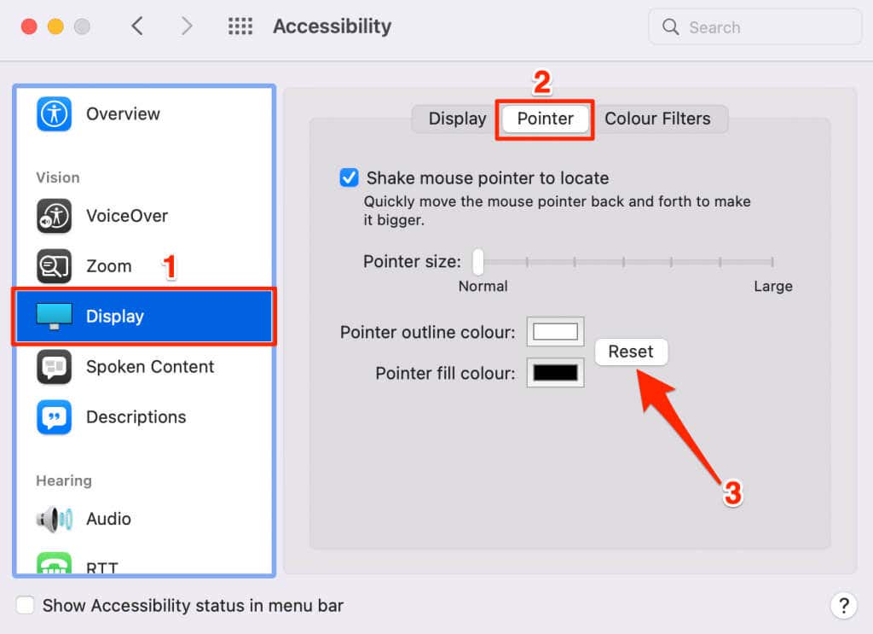The height and width of the screenshot is (634, 873).
Task: Enable Show Accessibility status in menu bar
Action: 25,605
